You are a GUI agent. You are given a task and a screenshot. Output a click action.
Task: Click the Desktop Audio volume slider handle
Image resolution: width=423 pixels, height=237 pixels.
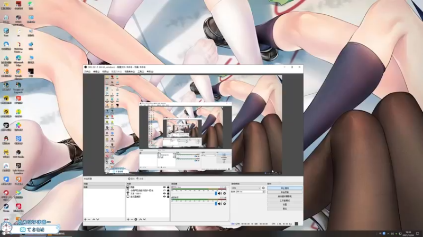(216, 204)
